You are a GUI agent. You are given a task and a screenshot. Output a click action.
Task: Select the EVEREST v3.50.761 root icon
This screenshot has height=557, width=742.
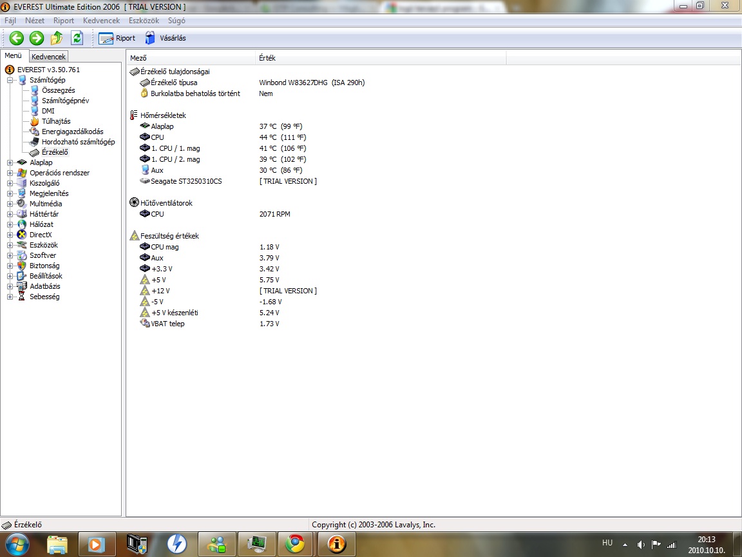tap(10, 70)
